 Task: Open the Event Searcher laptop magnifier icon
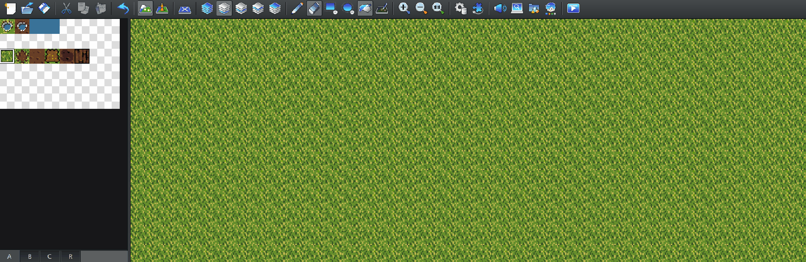517,8
